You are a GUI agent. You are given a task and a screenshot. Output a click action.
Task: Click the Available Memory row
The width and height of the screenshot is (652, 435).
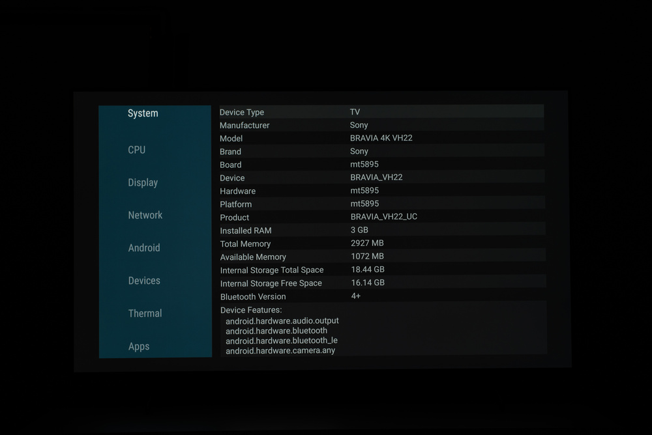[381, 257]
